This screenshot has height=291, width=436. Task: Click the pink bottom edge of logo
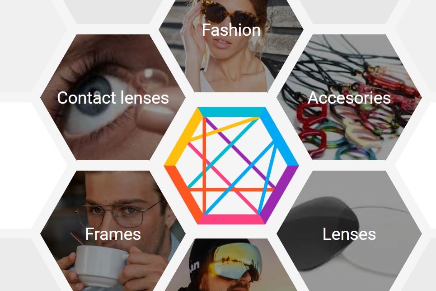pos(231,219)
